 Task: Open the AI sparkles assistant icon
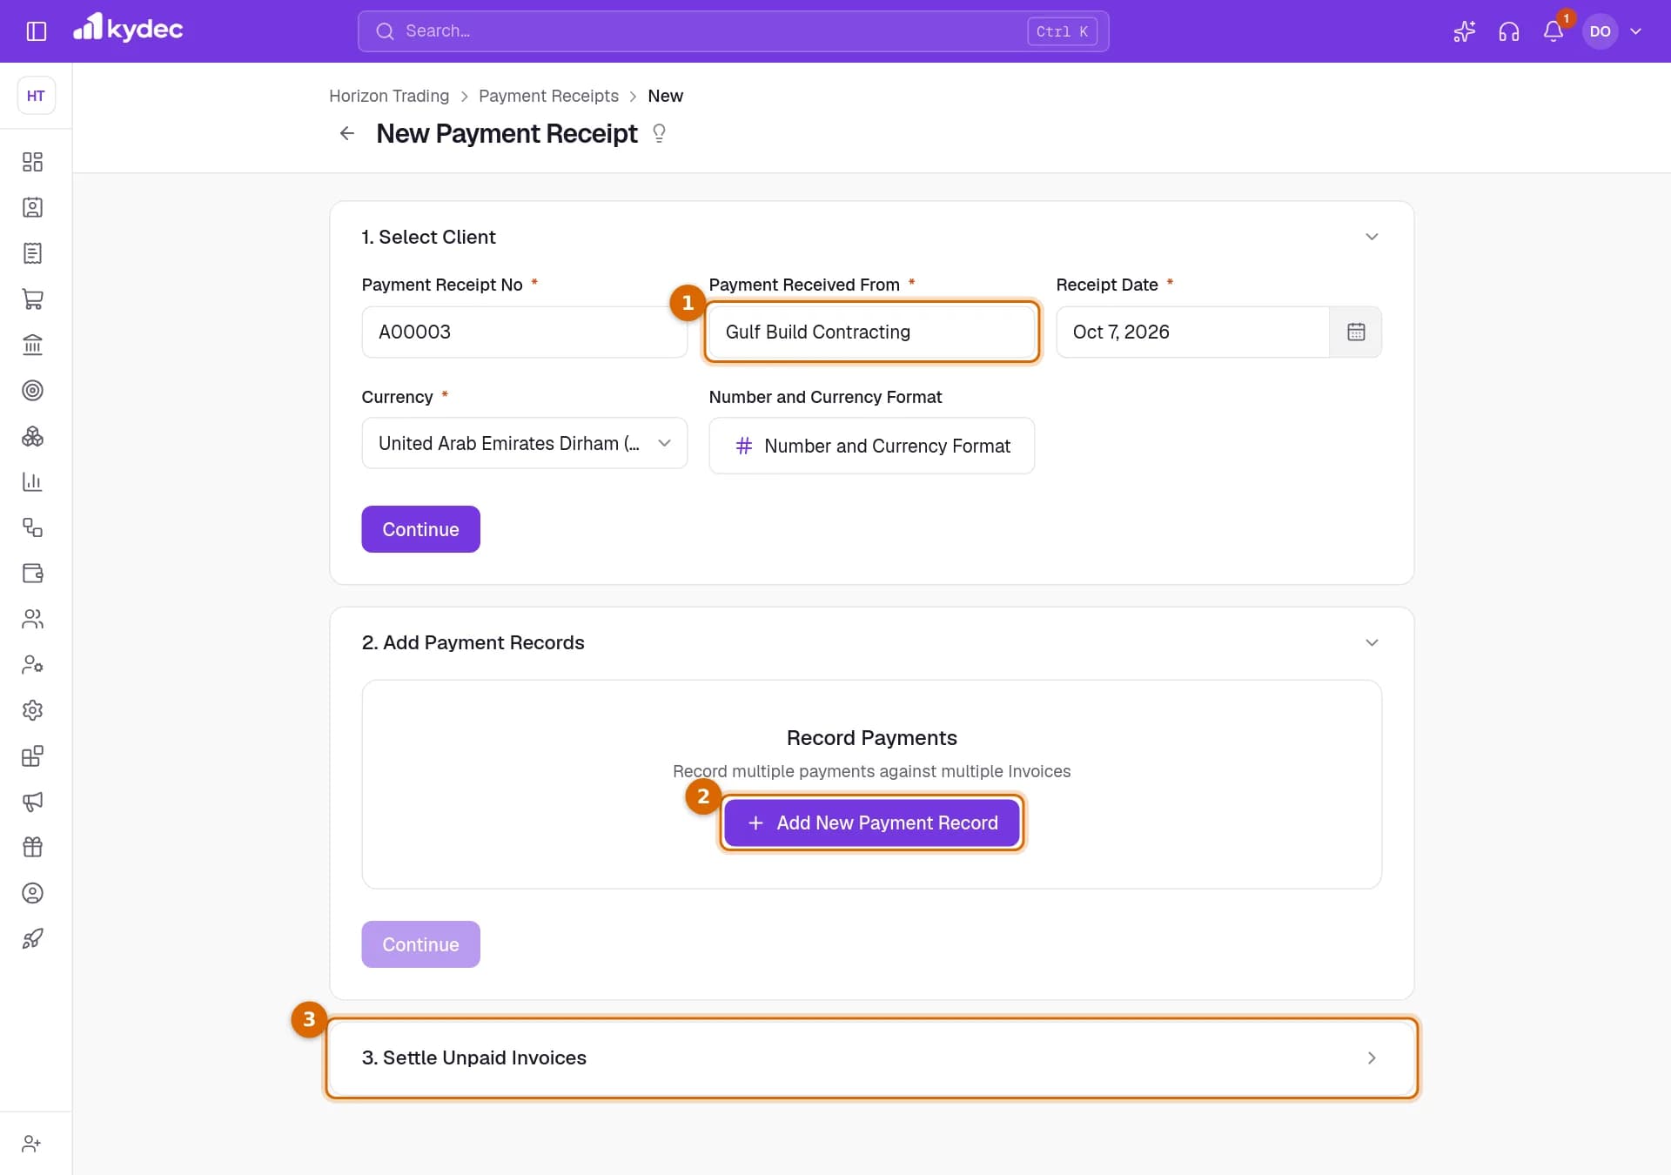point(1464,31)
